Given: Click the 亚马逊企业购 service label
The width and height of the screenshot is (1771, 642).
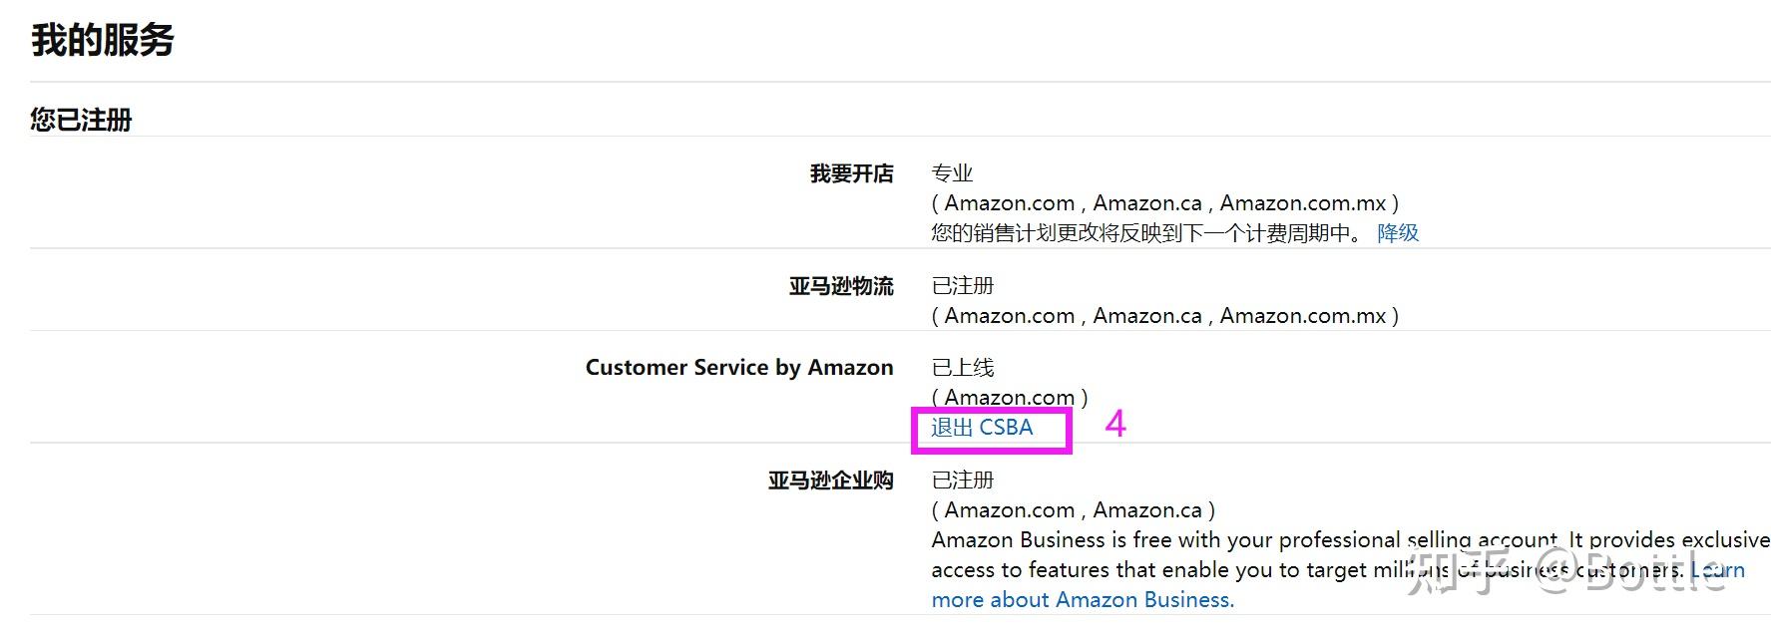Looking at the screenshot, I should click(x=832, y=479).
